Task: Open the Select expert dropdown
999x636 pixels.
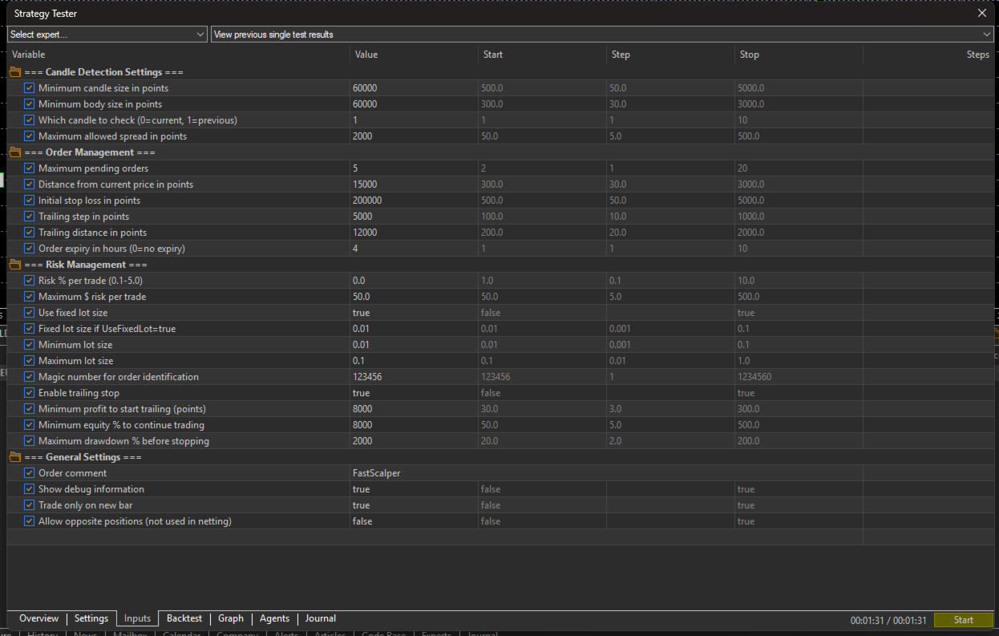Action: click(x=107, y=34)
